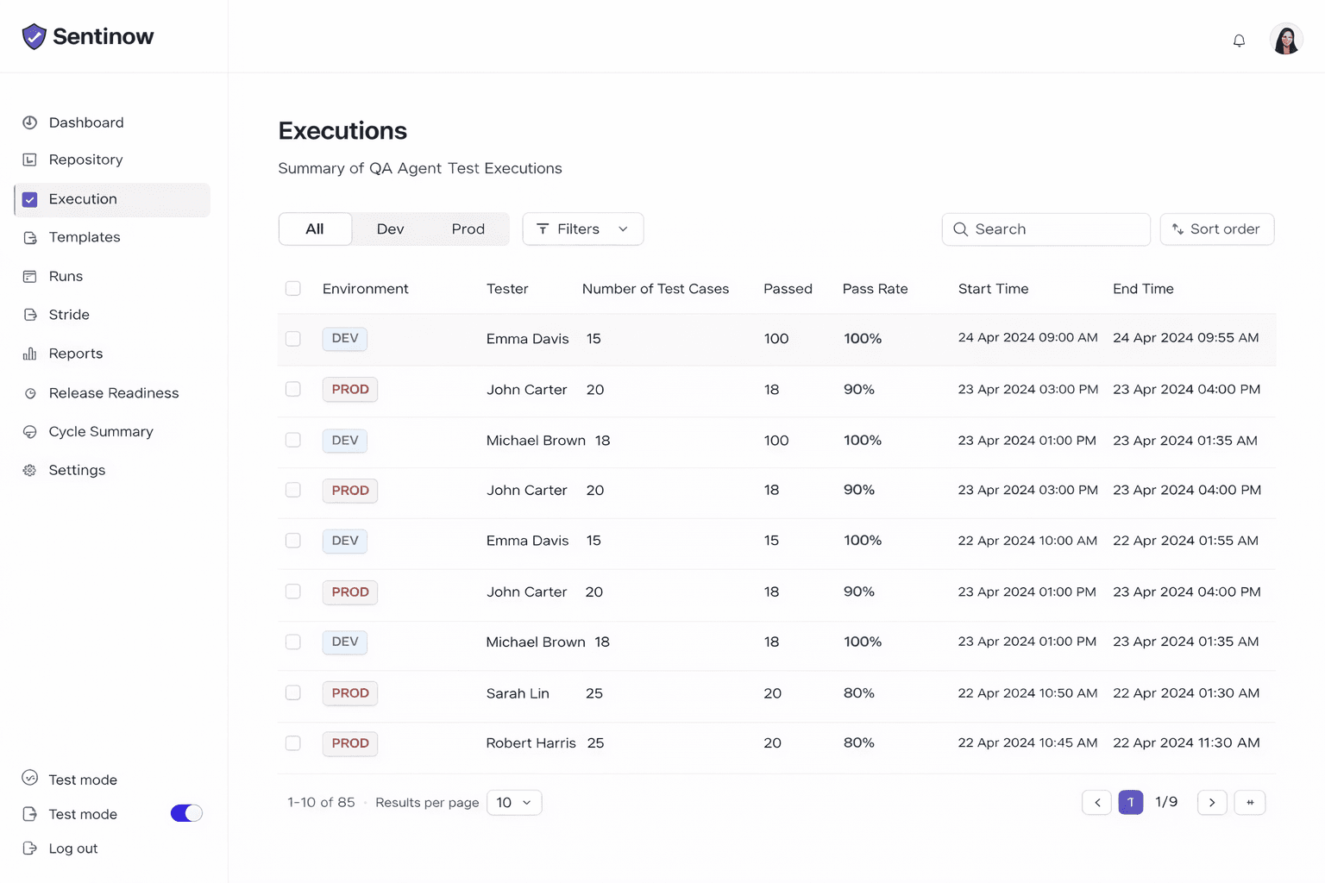Click the Cycle Summary icon
The height and width of the screenshot is (883, 1325).
pyautogui.click(x=30, y=432)
